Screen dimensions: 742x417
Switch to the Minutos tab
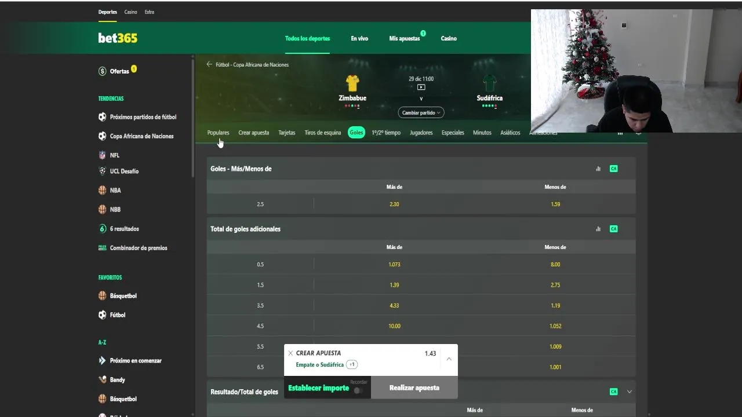482,133
